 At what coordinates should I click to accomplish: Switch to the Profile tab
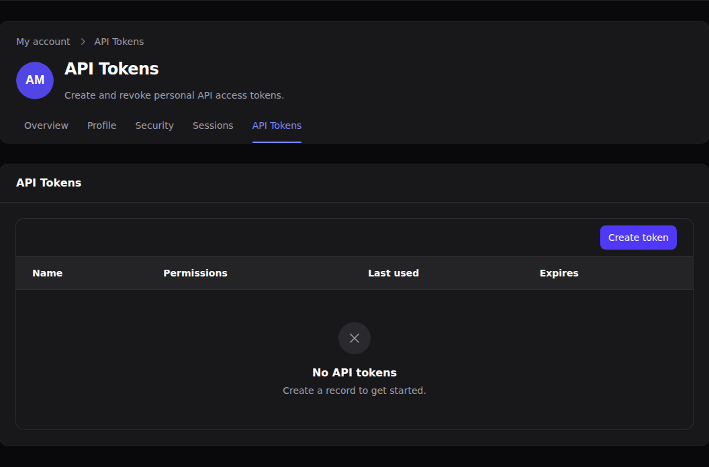point(102,125)
